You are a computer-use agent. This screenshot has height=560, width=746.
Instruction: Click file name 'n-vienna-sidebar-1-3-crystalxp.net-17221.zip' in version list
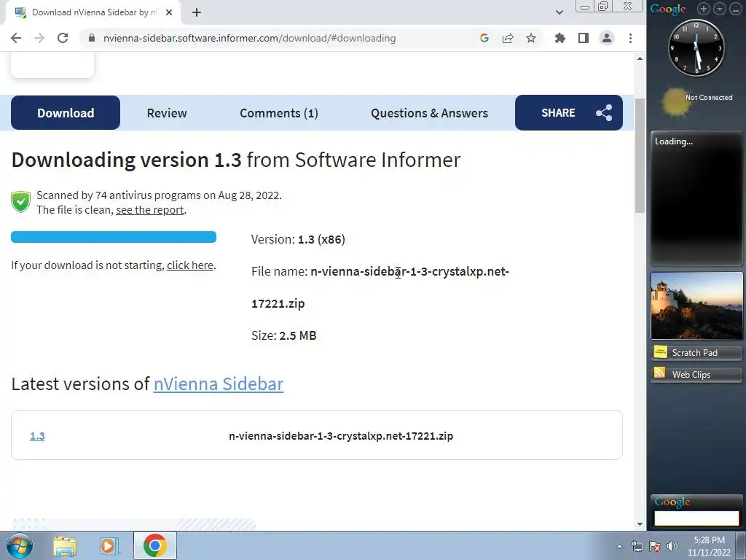pyautogui.click(x=341, y=436)
